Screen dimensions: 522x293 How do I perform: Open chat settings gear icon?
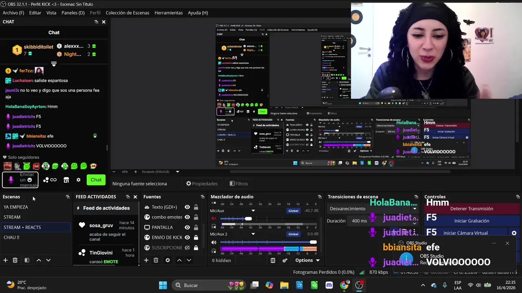tap(78, 180)
